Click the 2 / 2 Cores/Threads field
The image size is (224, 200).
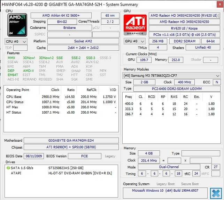(x=110, y=22)
